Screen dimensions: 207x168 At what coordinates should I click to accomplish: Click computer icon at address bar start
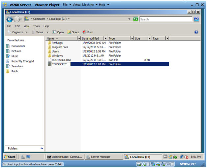click(27, 18)
